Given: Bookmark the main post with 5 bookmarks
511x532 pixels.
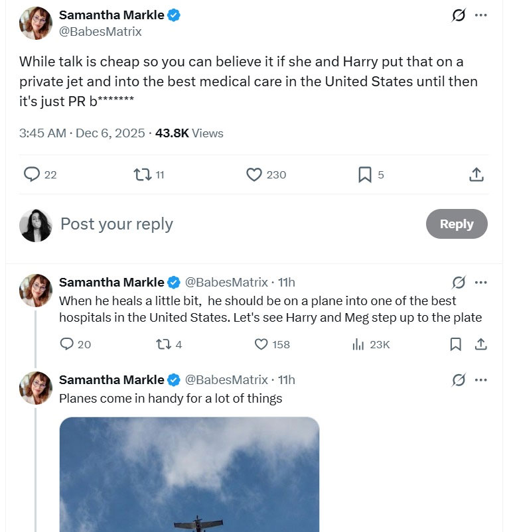Looking at the screenshot, I should click(364, 174).
